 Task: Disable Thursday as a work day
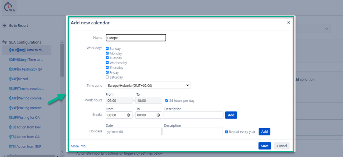click(107, 68)
